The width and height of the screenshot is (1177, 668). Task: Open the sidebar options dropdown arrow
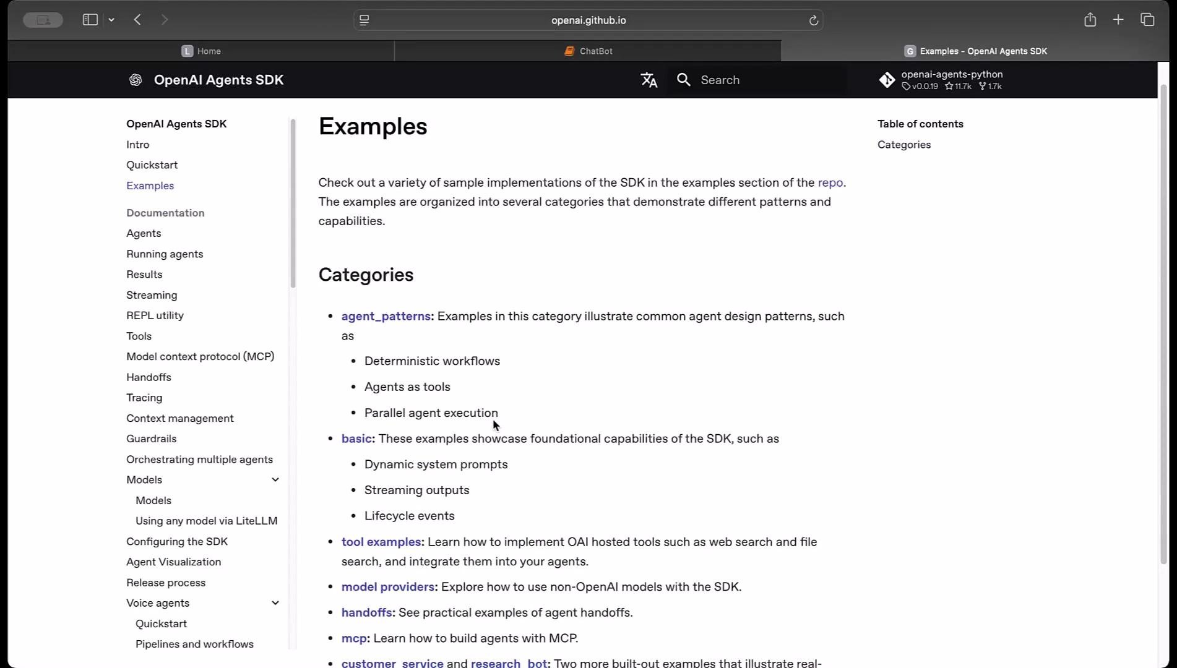click(111, 20)
